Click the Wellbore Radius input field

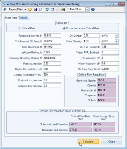[x=52, y=52]
